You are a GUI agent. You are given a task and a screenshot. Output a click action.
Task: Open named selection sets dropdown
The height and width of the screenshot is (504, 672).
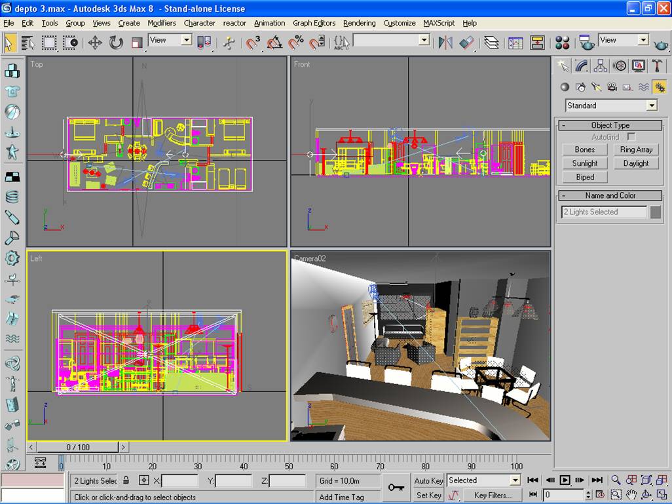coord(392,40)
